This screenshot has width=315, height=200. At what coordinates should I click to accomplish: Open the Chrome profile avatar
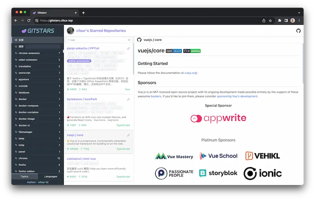coord(293,20)
